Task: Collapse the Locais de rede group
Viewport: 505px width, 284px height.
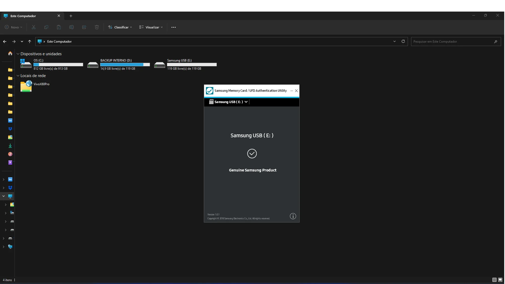Action: click(18, 76)
